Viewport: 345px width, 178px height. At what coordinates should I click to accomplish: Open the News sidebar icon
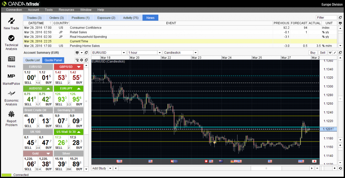coord(11,59)
